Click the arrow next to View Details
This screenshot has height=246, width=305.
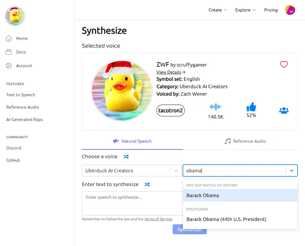[x=183, y=72]
